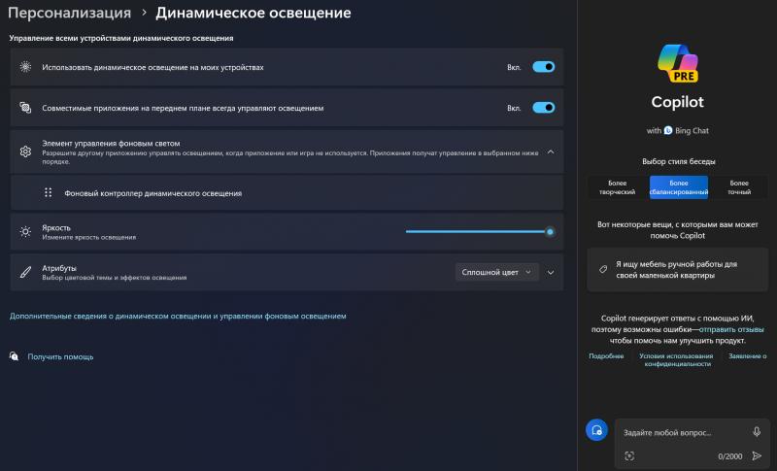Screen dimensions: 777x471
Task: Click the pen icon next to Атрибуты
Action: 25,272
